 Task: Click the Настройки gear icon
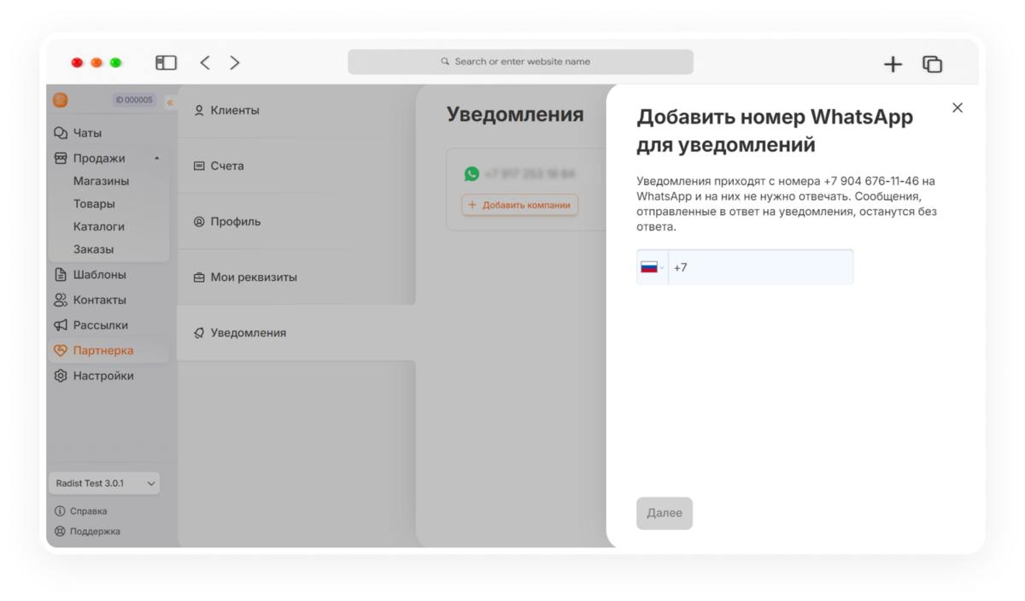(61, 376)
